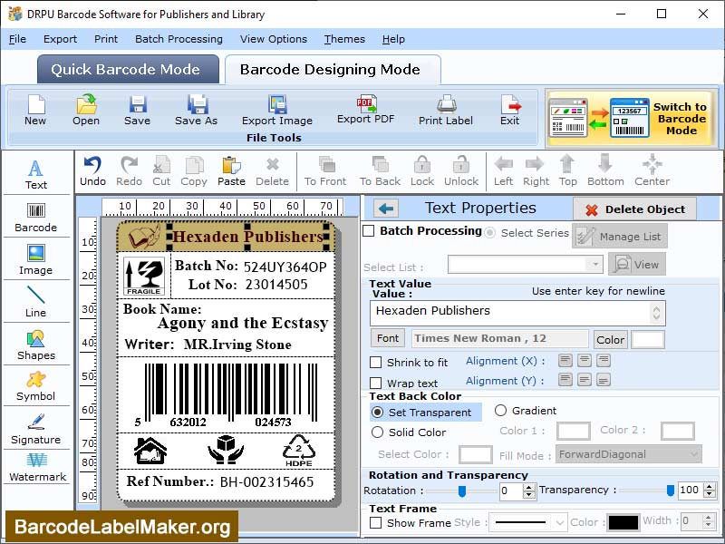Open the Batch Processing menu
The width and height of the screenshot is (725, 544).
[x=179, y=39]
